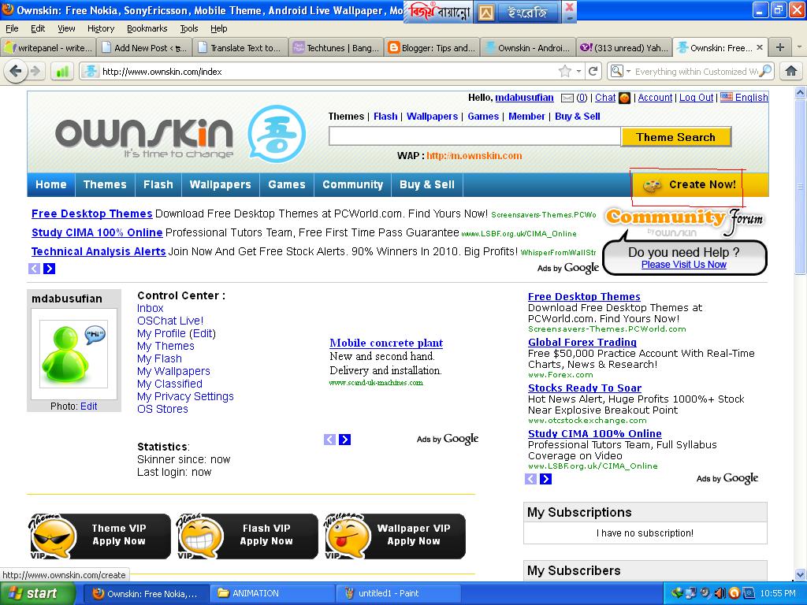
Task: Open the http://m.ownskin.com WAP link
Action: (474, 156)
